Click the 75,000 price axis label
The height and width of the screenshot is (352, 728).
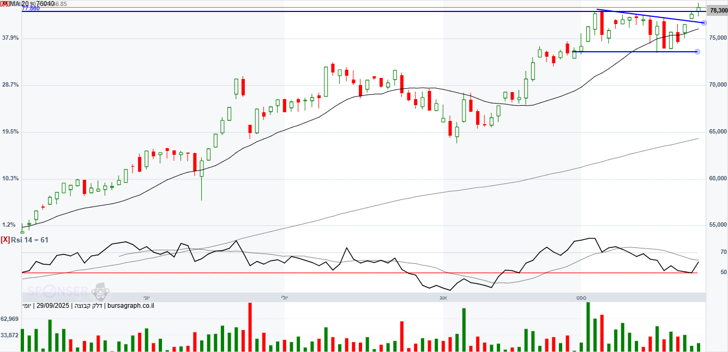tap(718, 38)
